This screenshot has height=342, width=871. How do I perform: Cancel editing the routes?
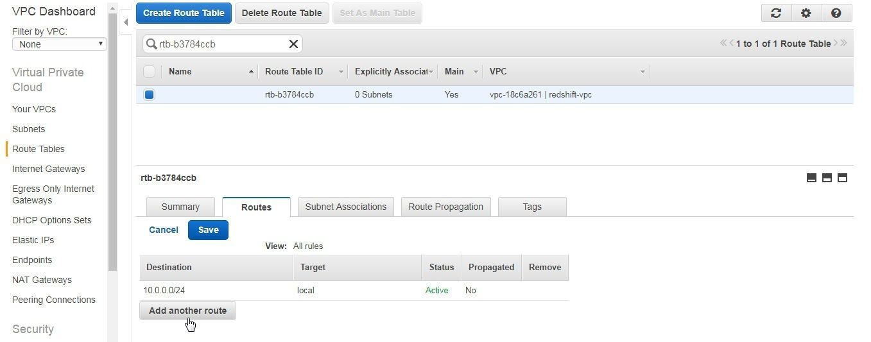[164, 230]
